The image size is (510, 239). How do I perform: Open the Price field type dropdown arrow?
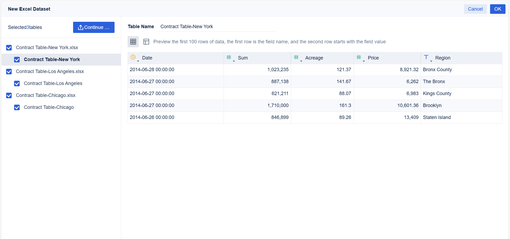pyautogui.click(x=364, y=61)
